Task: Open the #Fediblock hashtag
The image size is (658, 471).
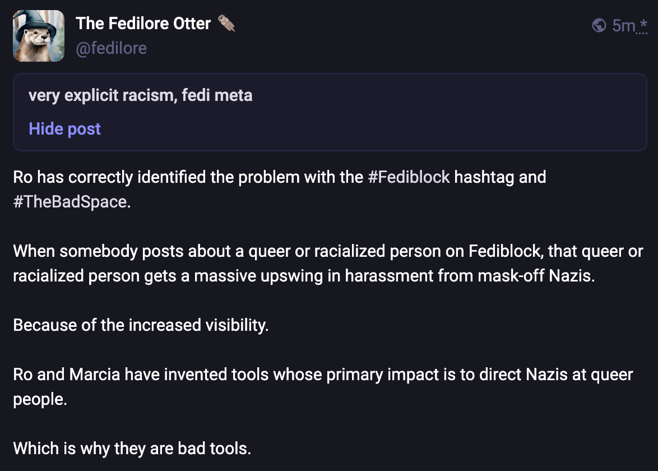Action: [409, 177]
